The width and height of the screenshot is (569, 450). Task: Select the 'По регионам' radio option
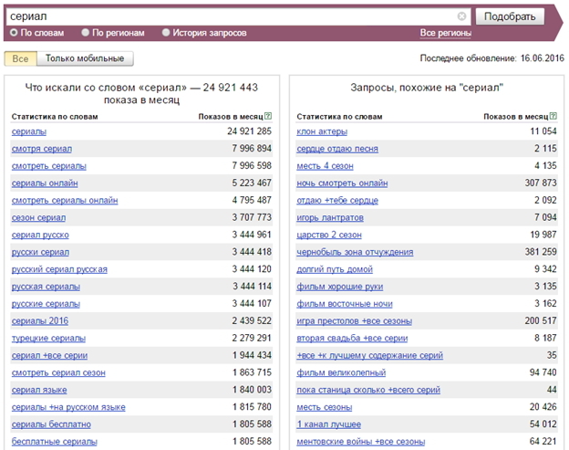coord(113,33)
